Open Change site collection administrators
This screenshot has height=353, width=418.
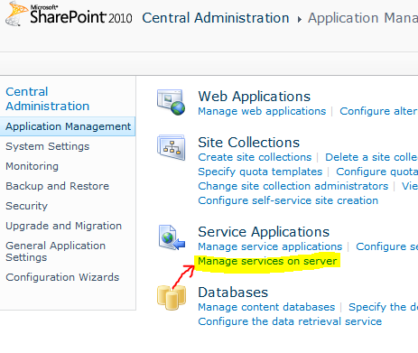[293, 186]
